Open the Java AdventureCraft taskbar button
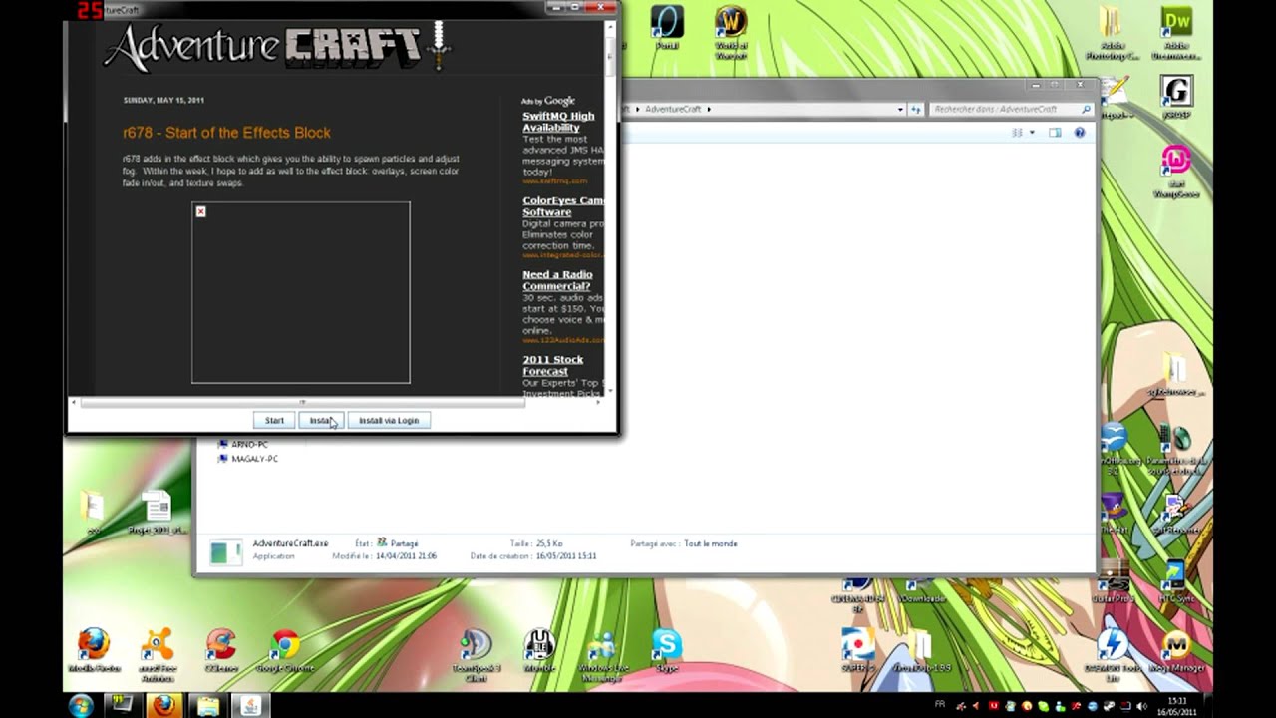The width and height of the screenshot is (1276, 718). tap(250, 706)
